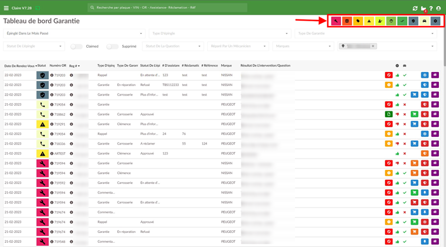The image size is (446, 247).
Task: Open the hamburger menu in the header
Action: click(x=6, y=8)
